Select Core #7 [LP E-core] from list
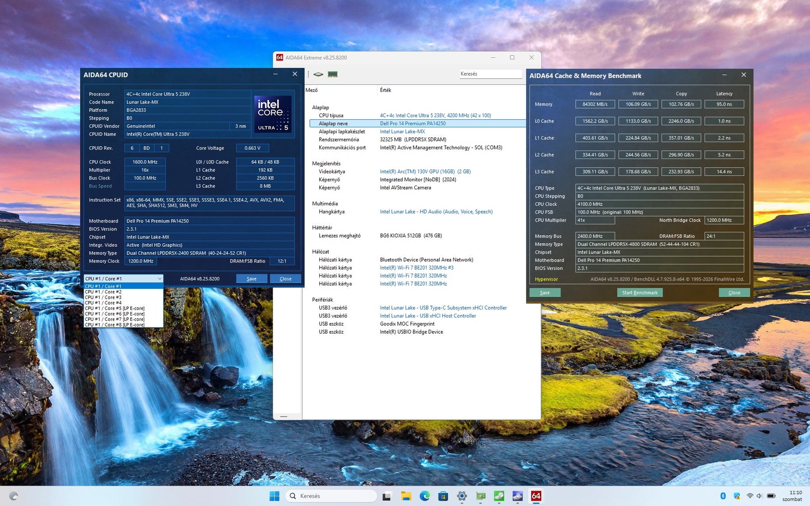Image resolution: width=810 pixels, height=506 pixels. click(x=123, y=319)
